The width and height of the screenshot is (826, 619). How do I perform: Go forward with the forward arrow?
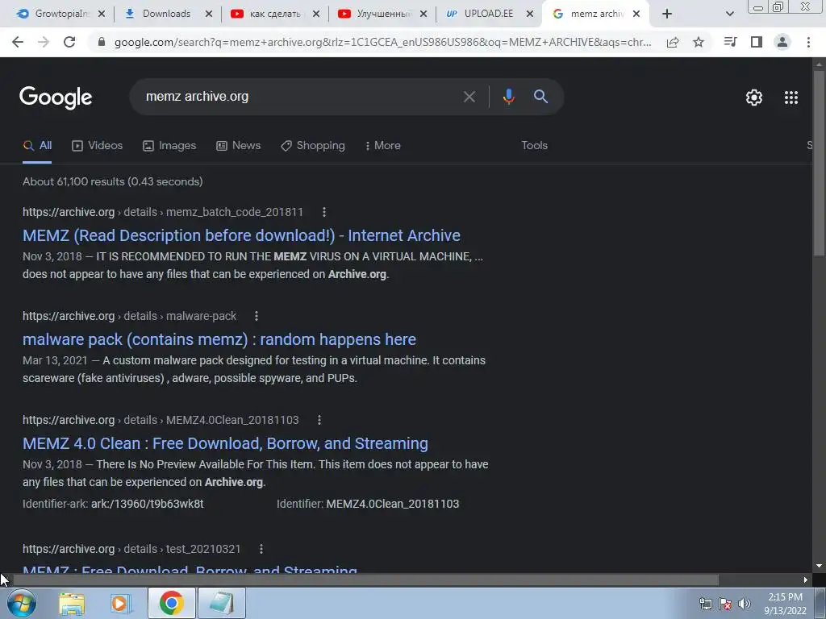click(x=44, y=42)
